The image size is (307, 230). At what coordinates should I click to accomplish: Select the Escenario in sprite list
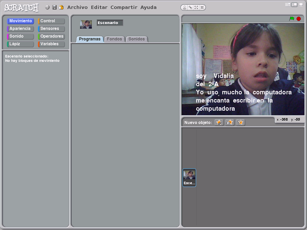tap(189, 178)
